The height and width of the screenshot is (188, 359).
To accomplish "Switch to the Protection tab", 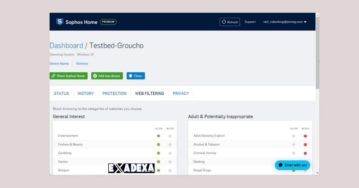I will [x=114, y=93].
